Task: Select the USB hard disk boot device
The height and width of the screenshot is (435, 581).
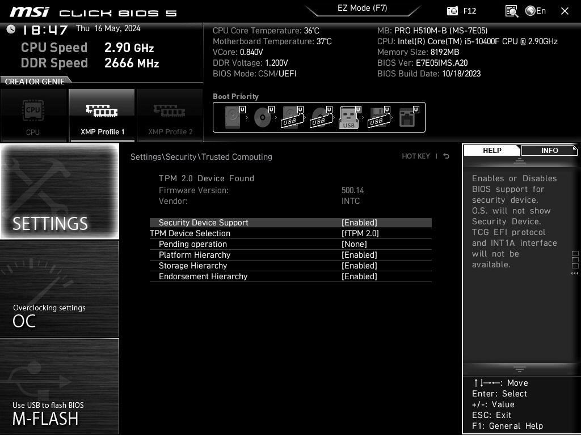Action: point(292,117)
